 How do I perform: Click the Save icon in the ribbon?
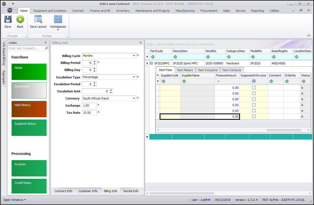point(8,20)
